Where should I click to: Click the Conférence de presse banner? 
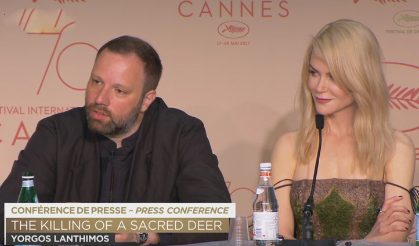coord(120,211)
